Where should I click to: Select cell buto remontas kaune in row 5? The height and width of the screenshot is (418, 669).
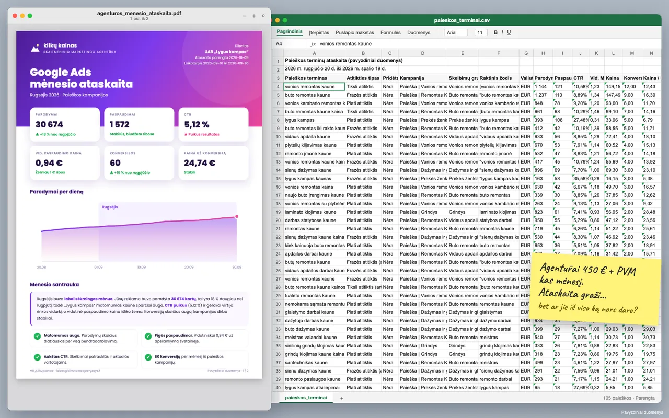click(314, 95)
